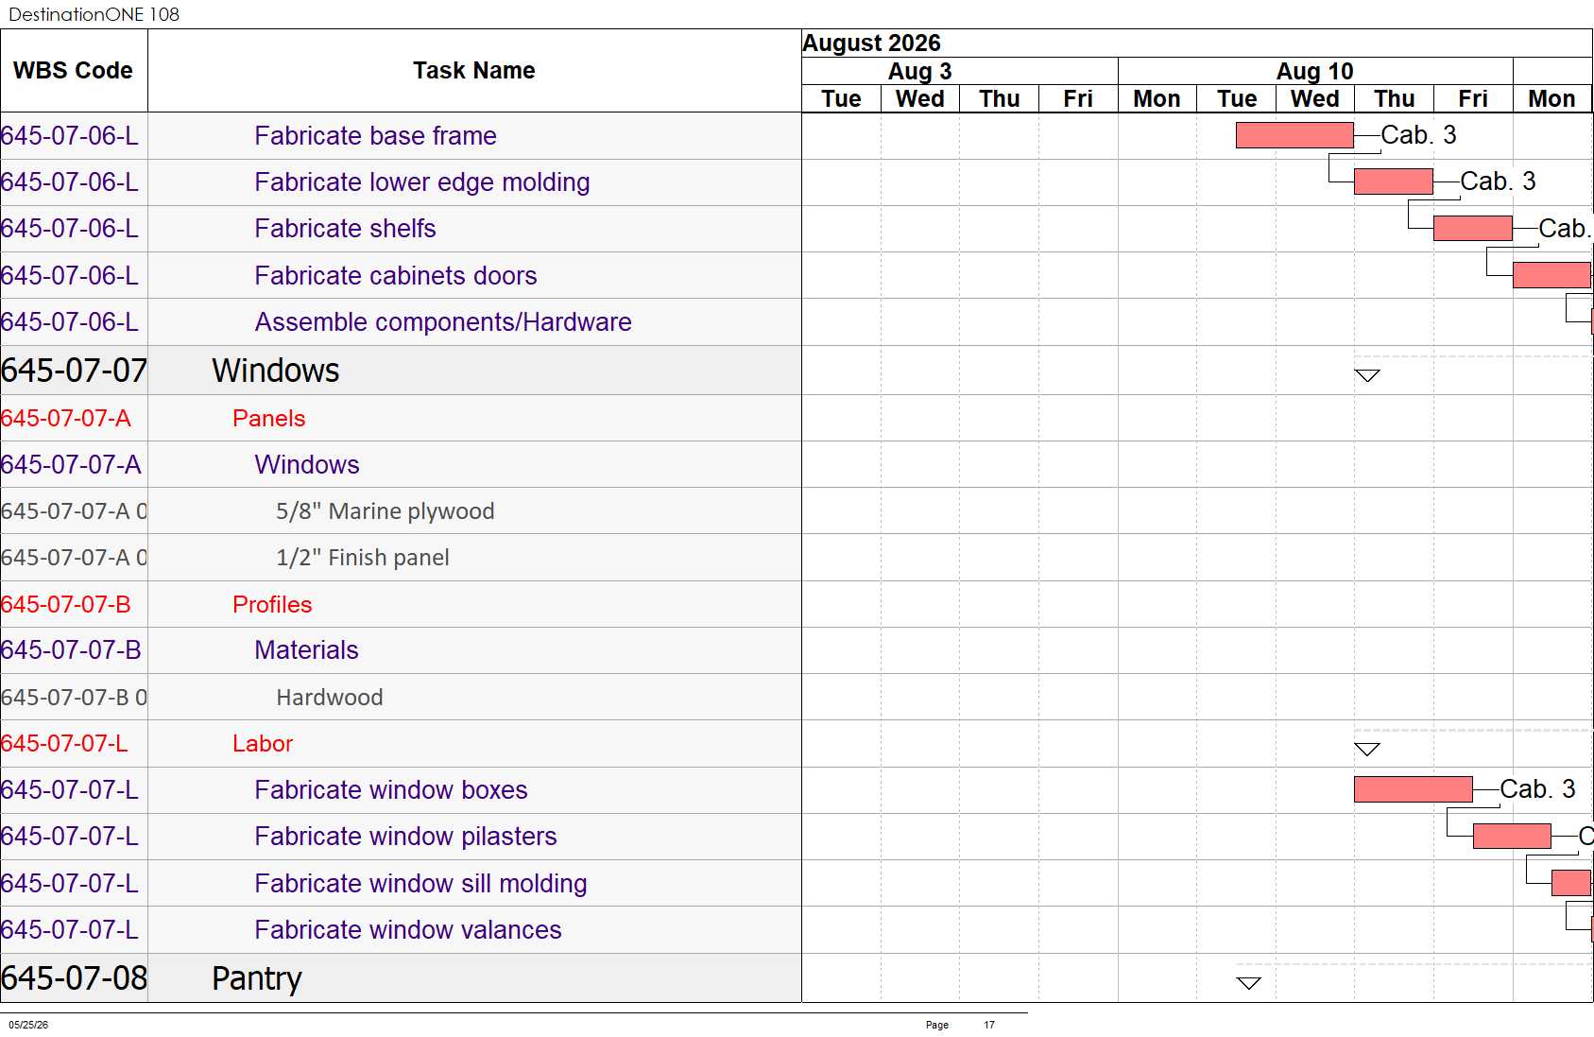Click the Gantt bar for Fabricate window pilasters
Screen dimensions: 1594x1037
(1512, 836)
